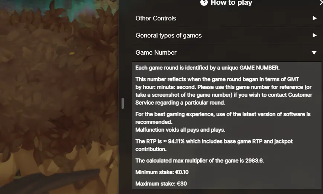
Task: Expand the General types of games arrow
Action: (x=314, y=35)
